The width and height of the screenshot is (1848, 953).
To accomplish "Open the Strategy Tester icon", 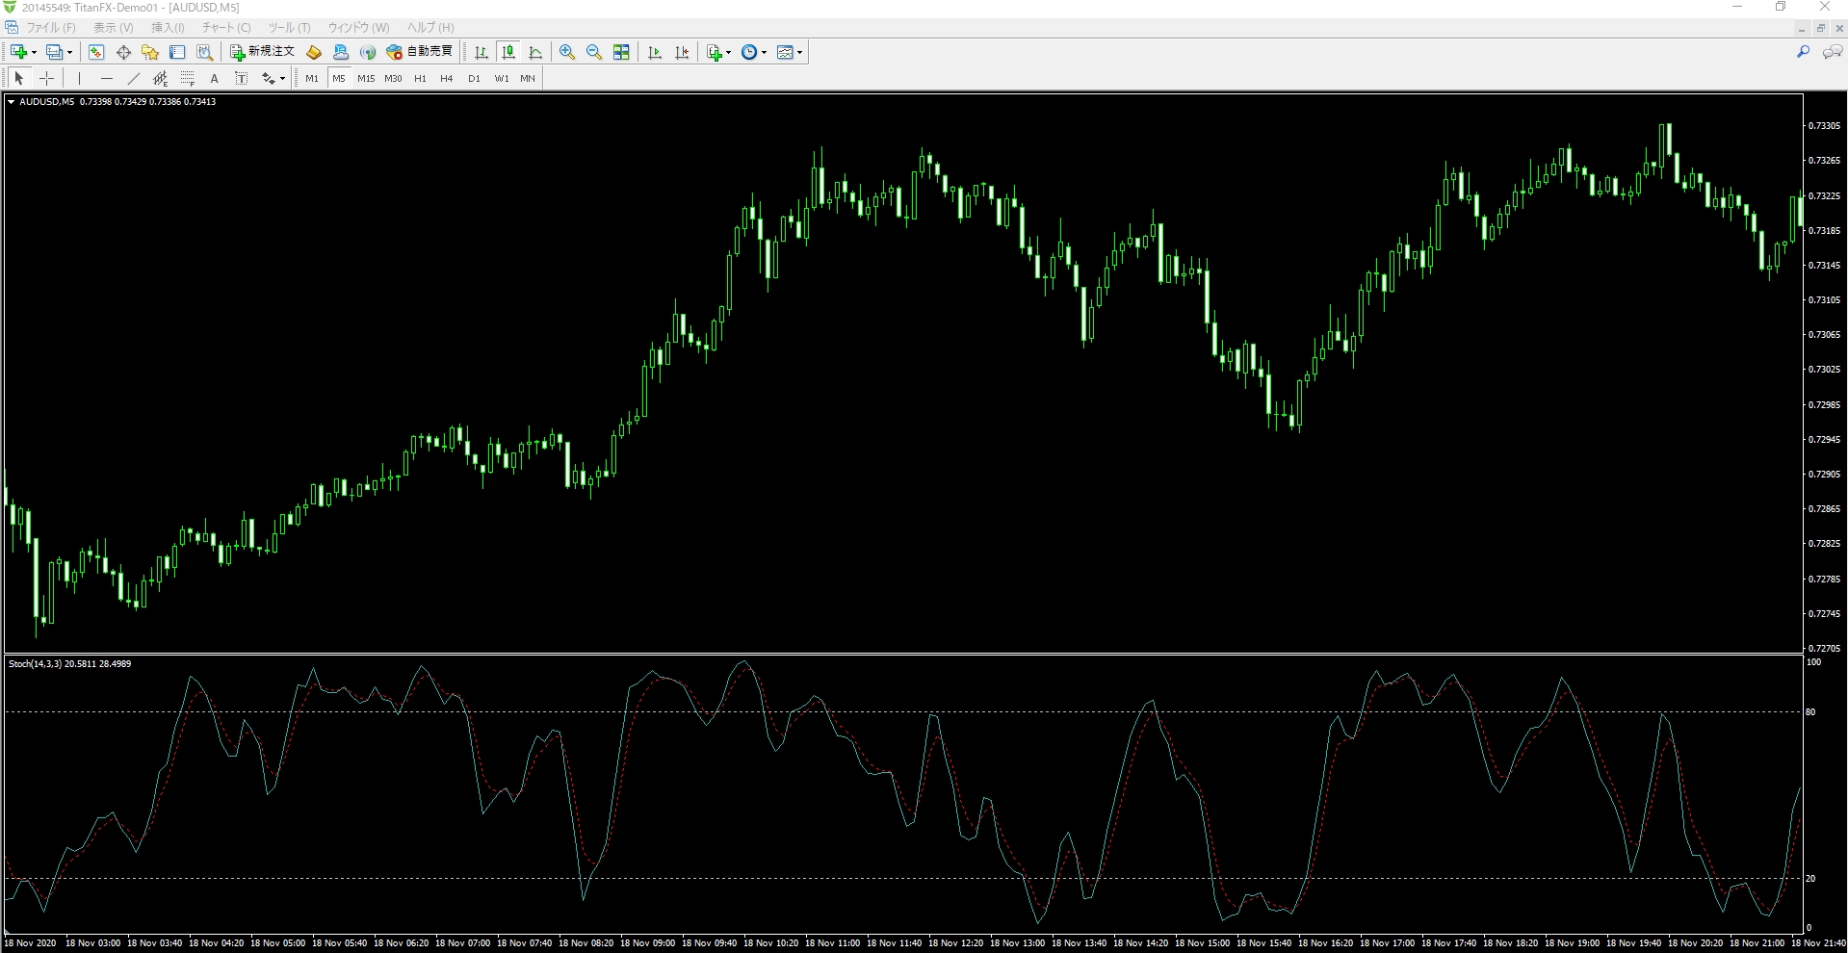I will (x=204, y=52).
